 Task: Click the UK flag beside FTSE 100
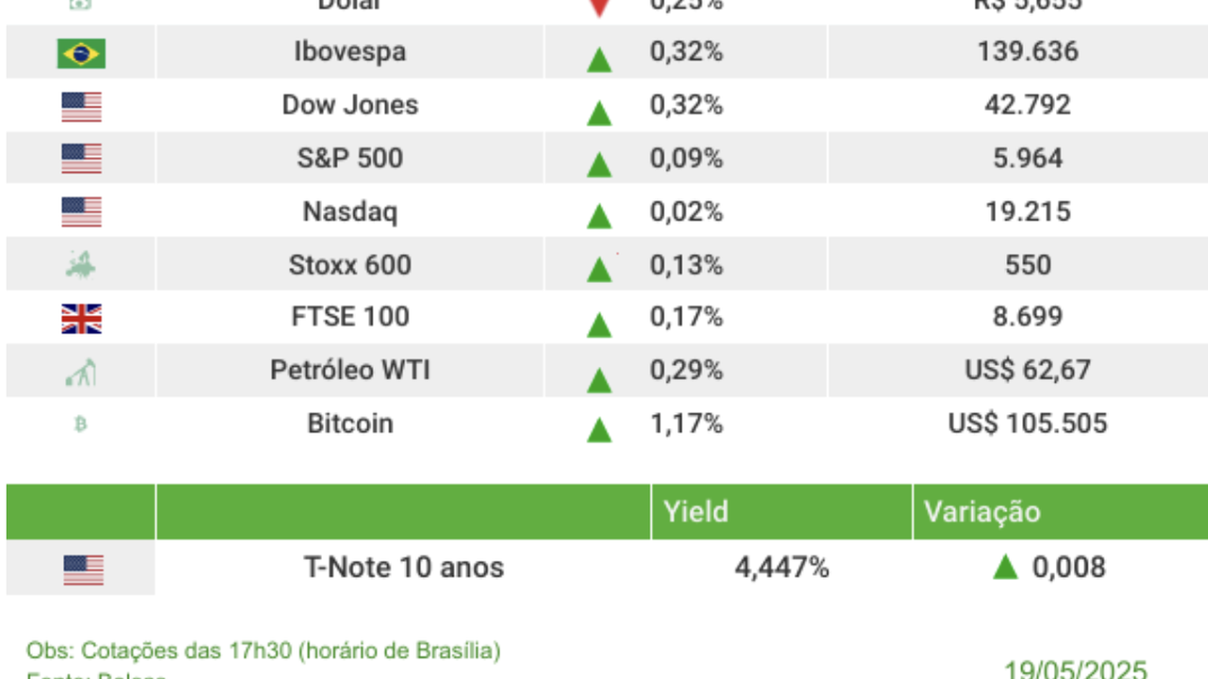point(81,319)
